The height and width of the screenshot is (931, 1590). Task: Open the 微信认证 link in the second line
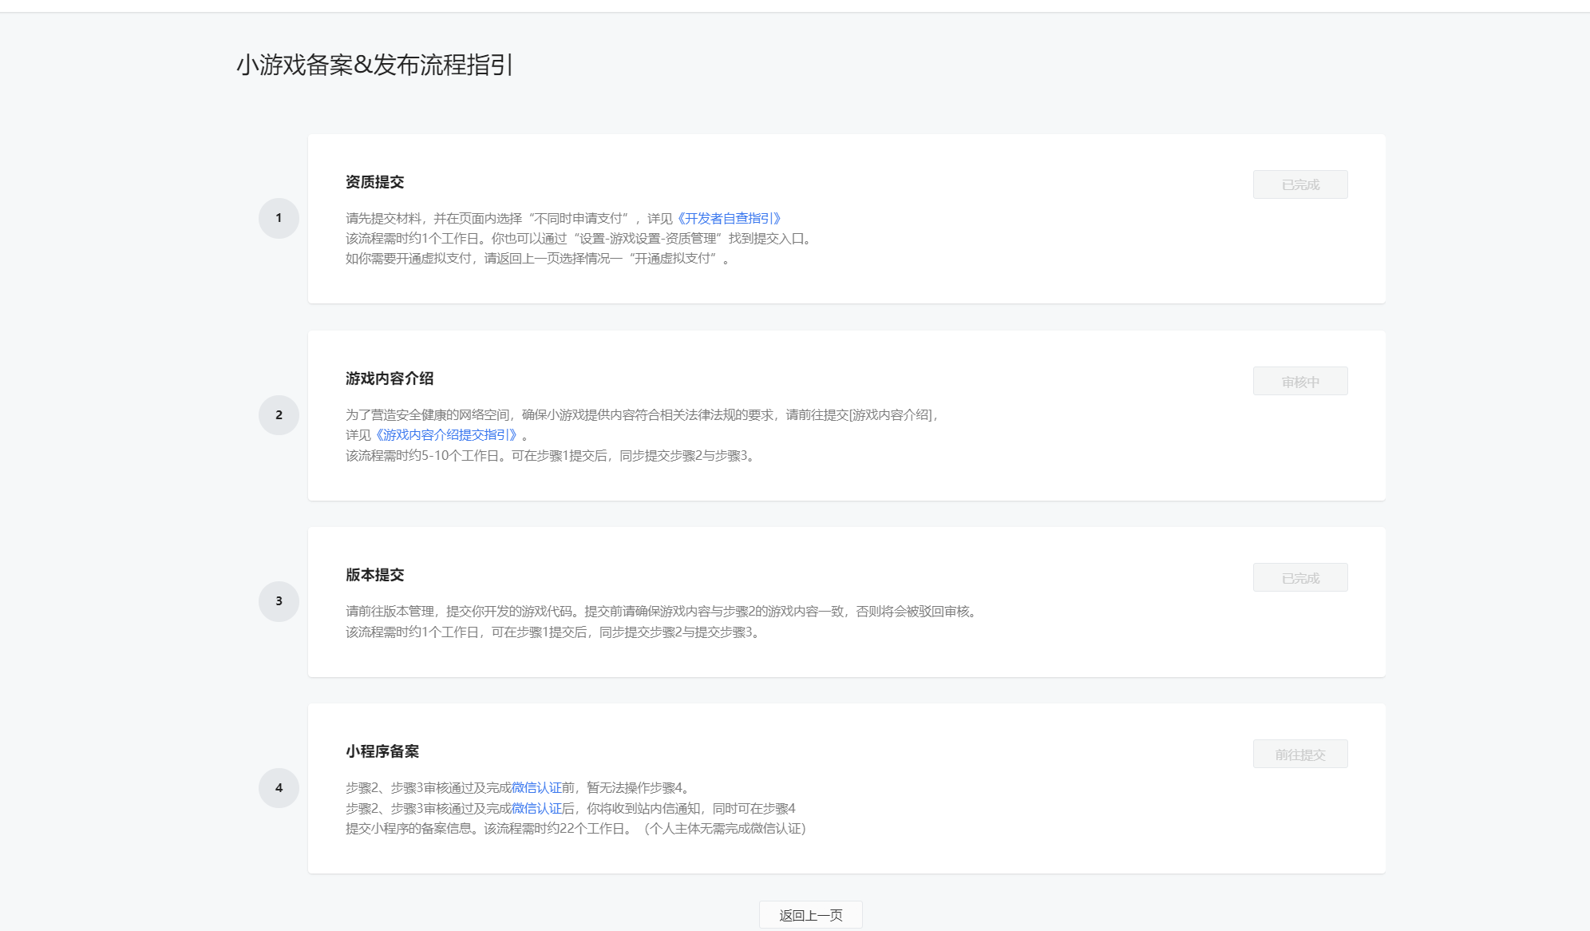[x=536, y=809]
